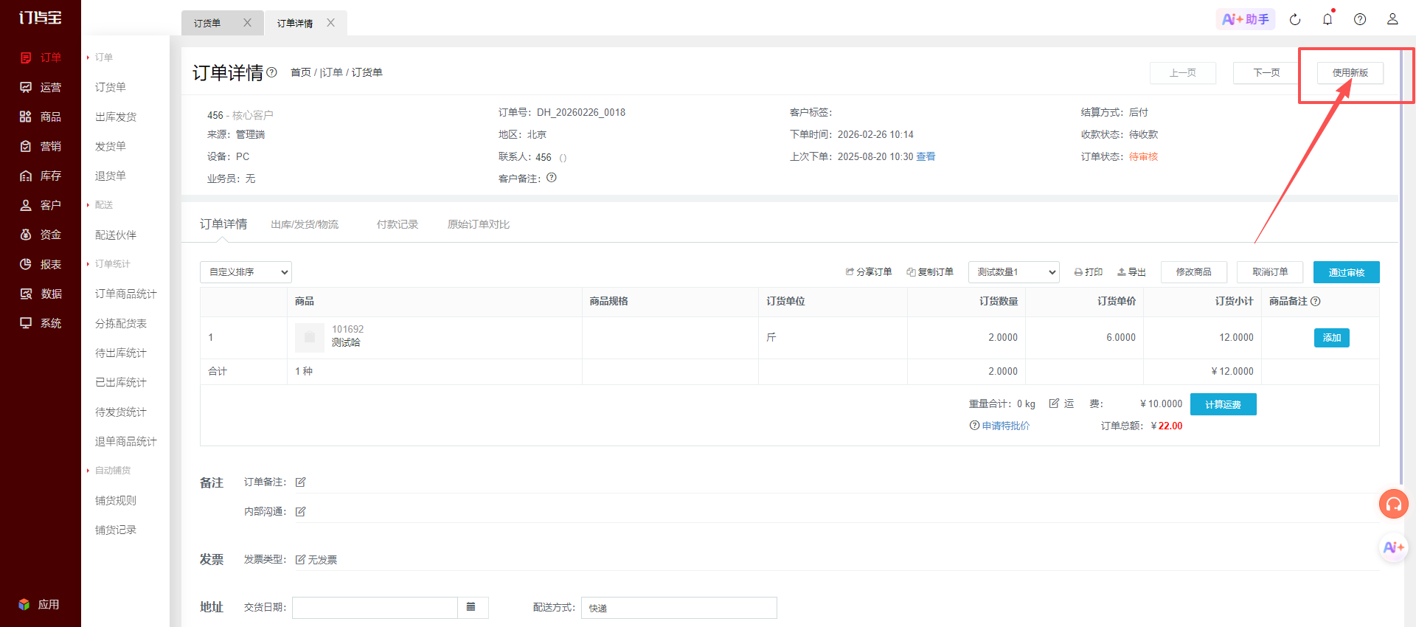Viewport: 1416px width, 627px height.
Task: Collapse the 配送 menu group
Action: (100, 205)
